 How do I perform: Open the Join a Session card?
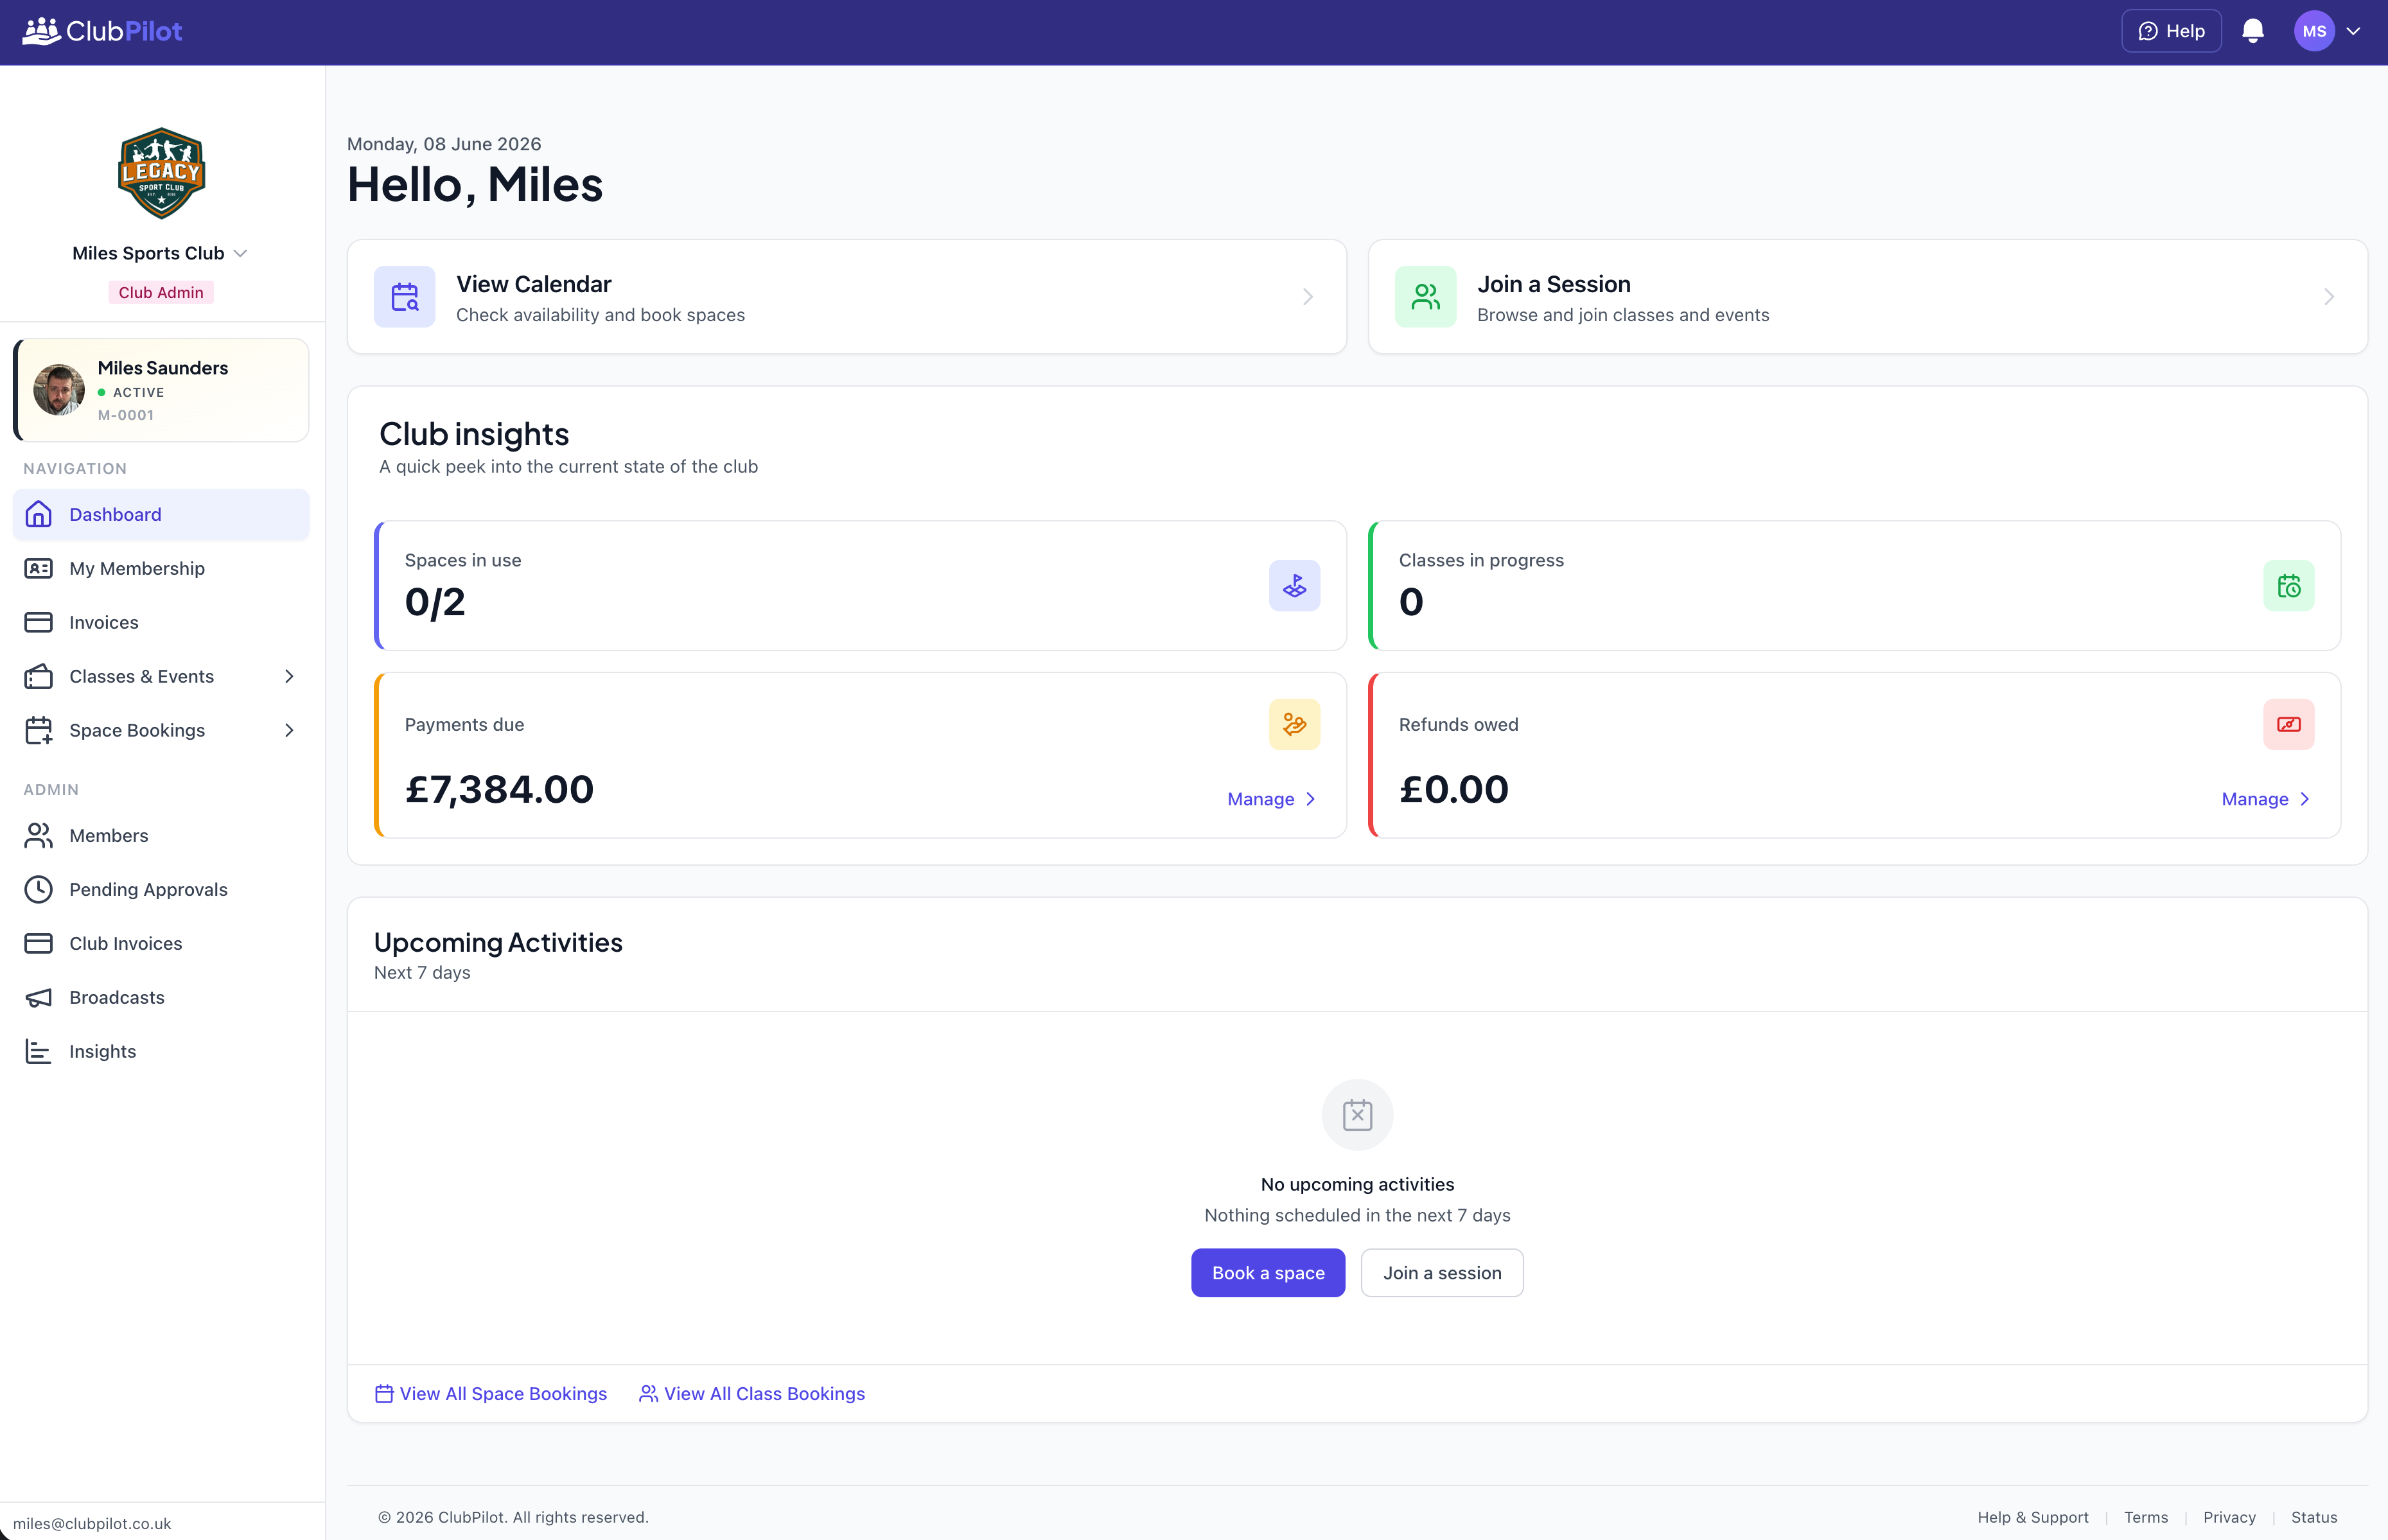[1867, 296]
